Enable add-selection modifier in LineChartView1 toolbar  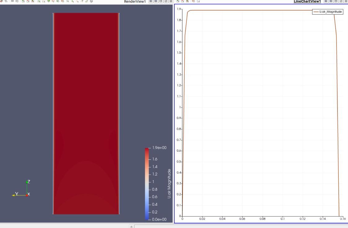178,1
